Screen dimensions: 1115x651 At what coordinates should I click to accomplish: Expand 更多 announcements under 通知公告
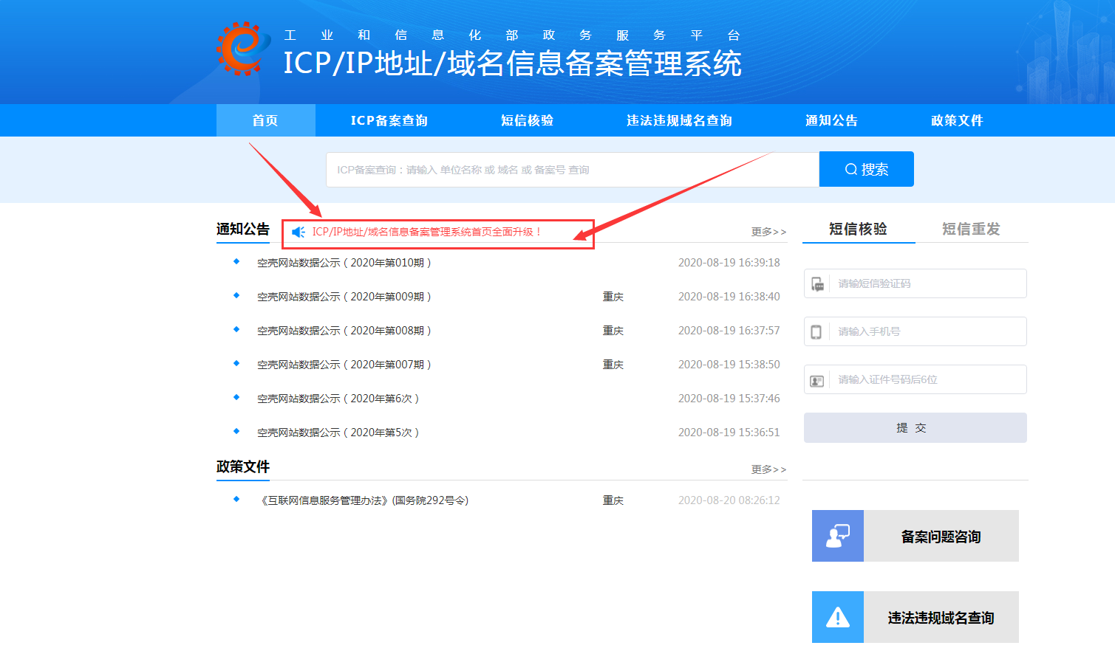tap(767, 231)
